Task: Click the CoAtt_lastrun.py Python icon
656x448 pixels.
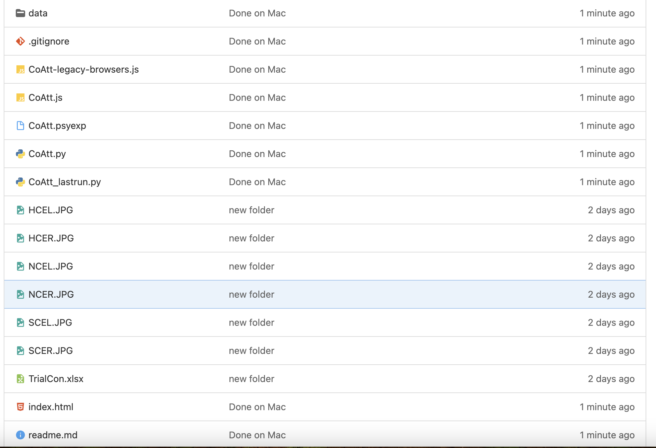Action: pyautogui.click(x=20, y=182)
